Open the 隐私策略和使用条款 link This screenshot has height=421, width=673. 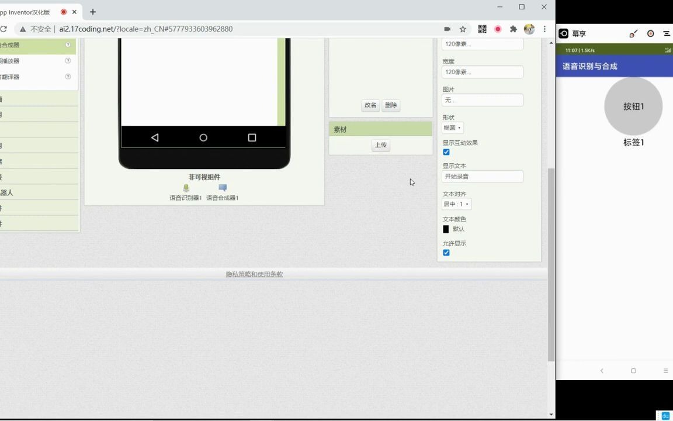click(254, 274)
